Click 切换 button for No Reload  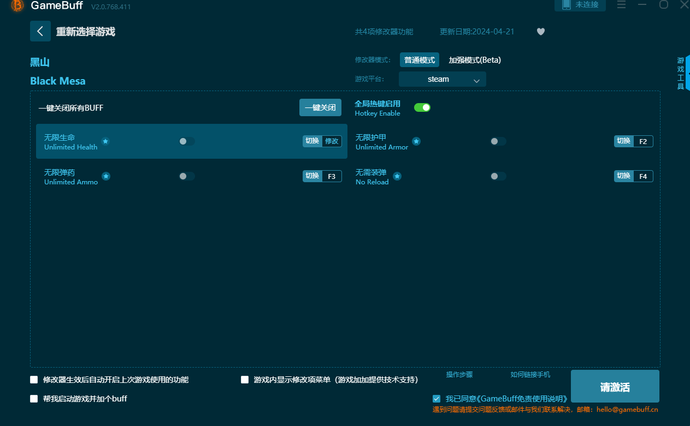[624, 176]
